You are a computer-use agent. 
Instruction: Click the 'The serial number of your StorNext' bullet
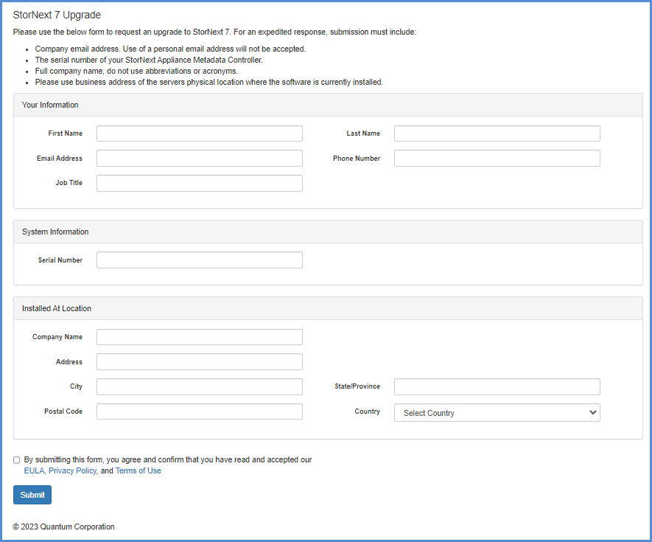point(149,60)
